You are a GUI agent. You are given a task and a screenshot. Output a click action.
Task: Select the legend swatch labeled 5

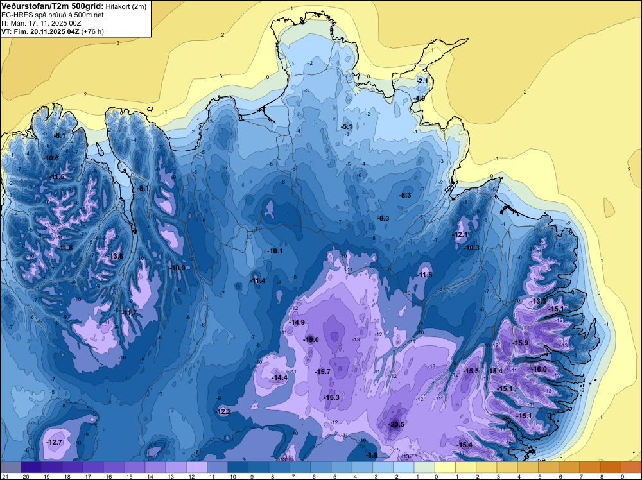549,467
